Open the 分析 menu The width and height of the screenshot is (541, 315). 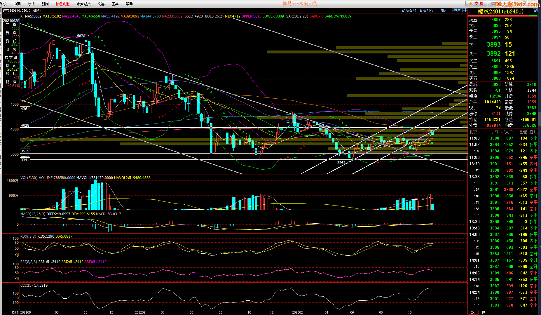pyautogui.click(x=31, y=4)
